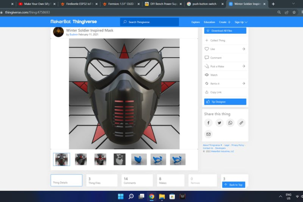Open the browser tab list chevron
The image size is (303, 202).
pyautogui.click(x=294, y=4)
